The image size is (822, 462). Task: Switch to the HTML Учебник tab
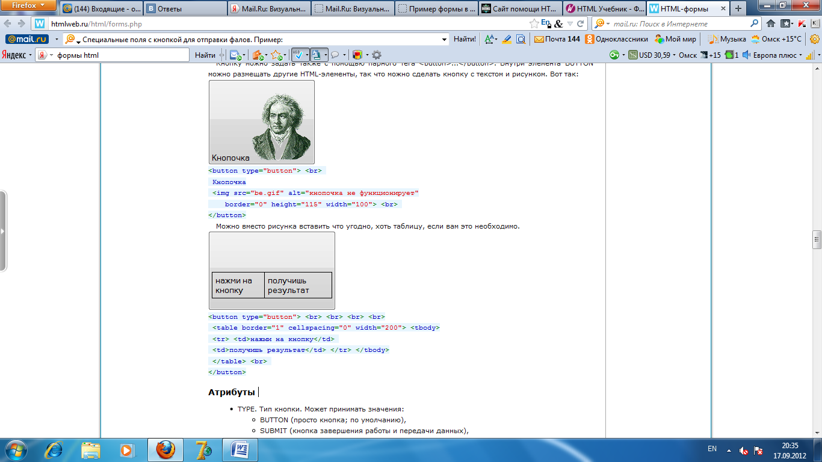pos(605,9)
